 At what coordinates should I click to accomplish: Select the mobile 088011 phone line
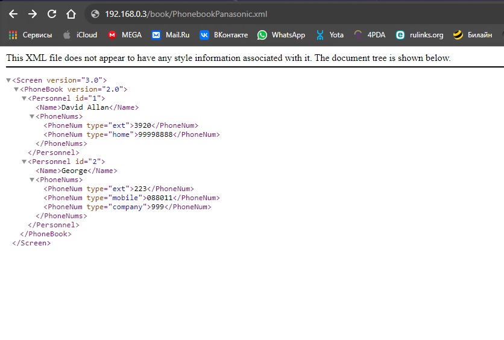(x=132, y=198)
